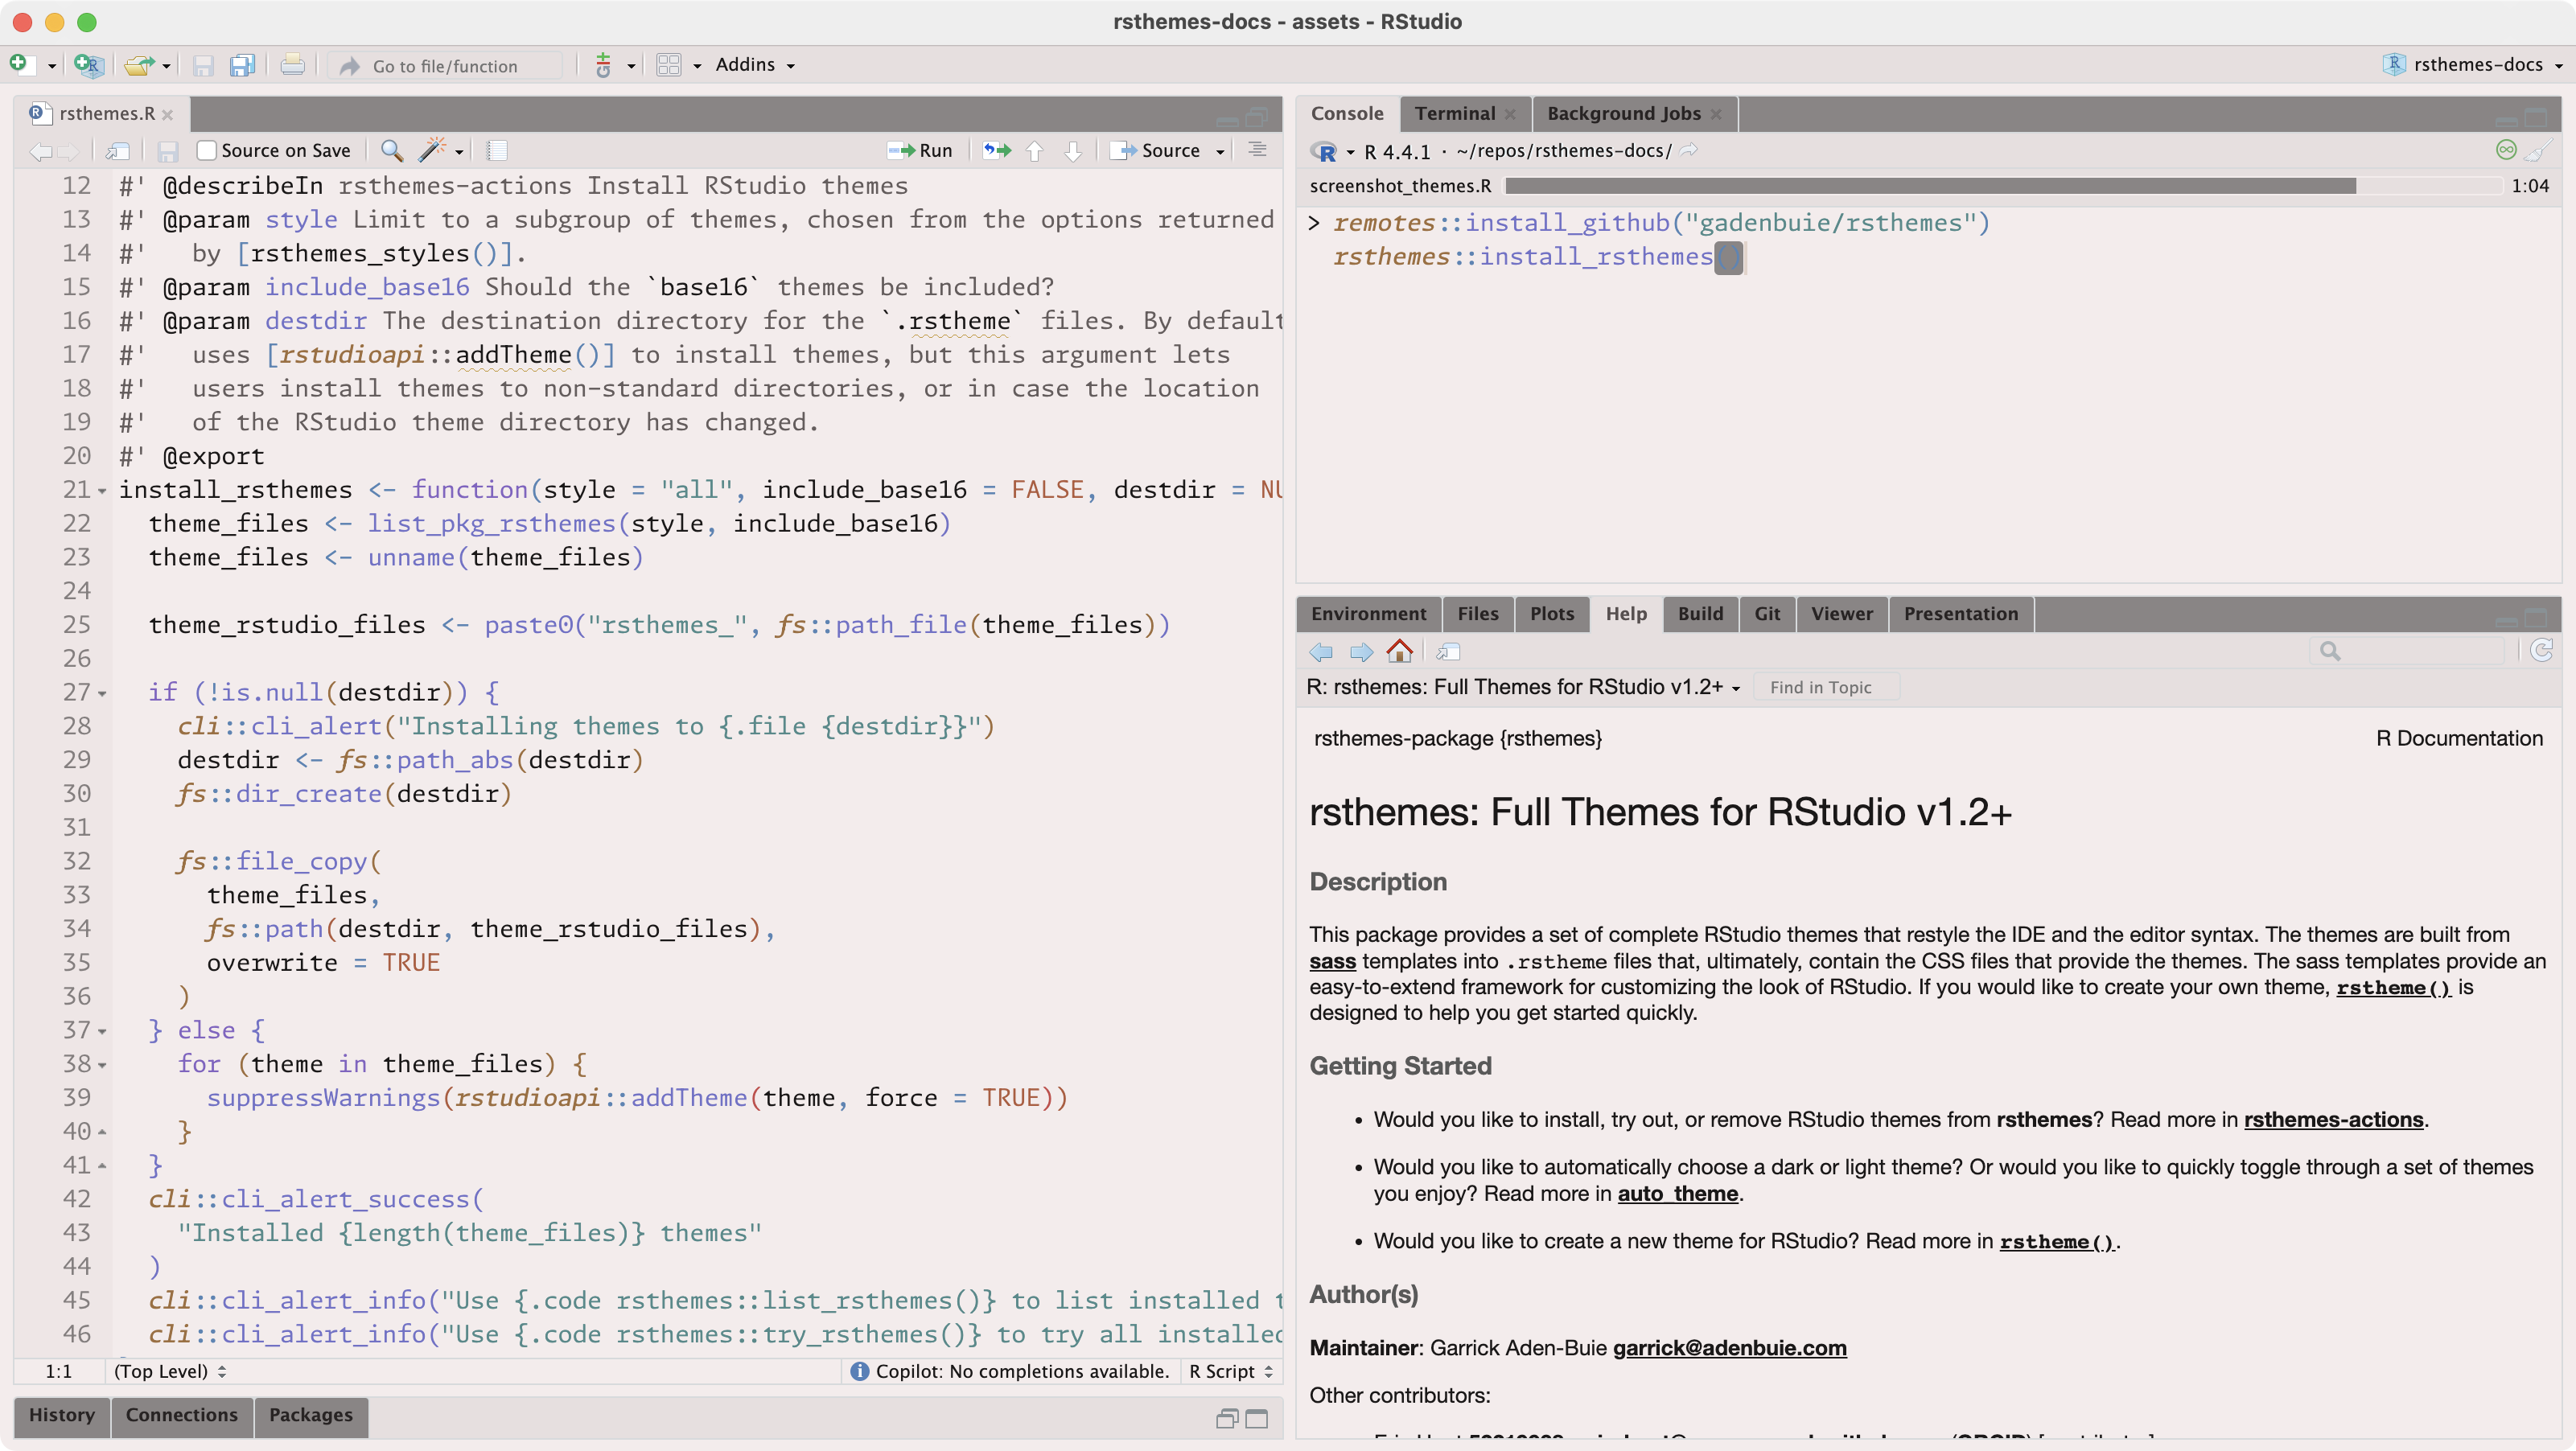
Task: Collapse the if block at line 27
Action: click(102, 693)
